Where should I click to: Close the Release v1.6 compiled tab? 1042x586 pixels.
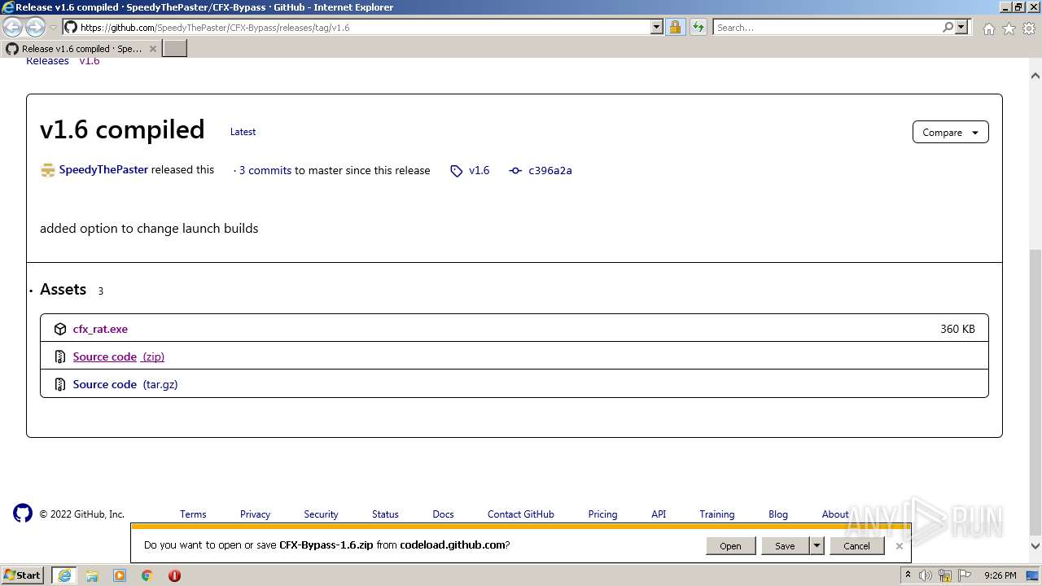coord(152,49)
